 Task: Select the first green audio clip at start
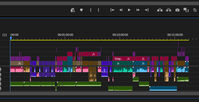point(17,84)
